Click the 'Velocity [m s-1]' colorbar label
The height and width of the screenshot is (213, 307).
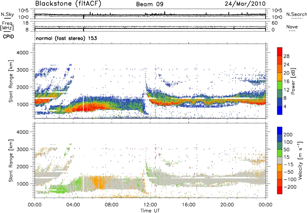pyautogui.click(x=300, y=160)
